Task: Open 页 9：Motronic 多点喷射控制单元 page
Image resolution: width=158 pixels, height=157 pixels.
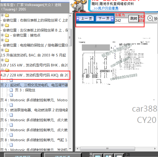Action: [34, 150]
